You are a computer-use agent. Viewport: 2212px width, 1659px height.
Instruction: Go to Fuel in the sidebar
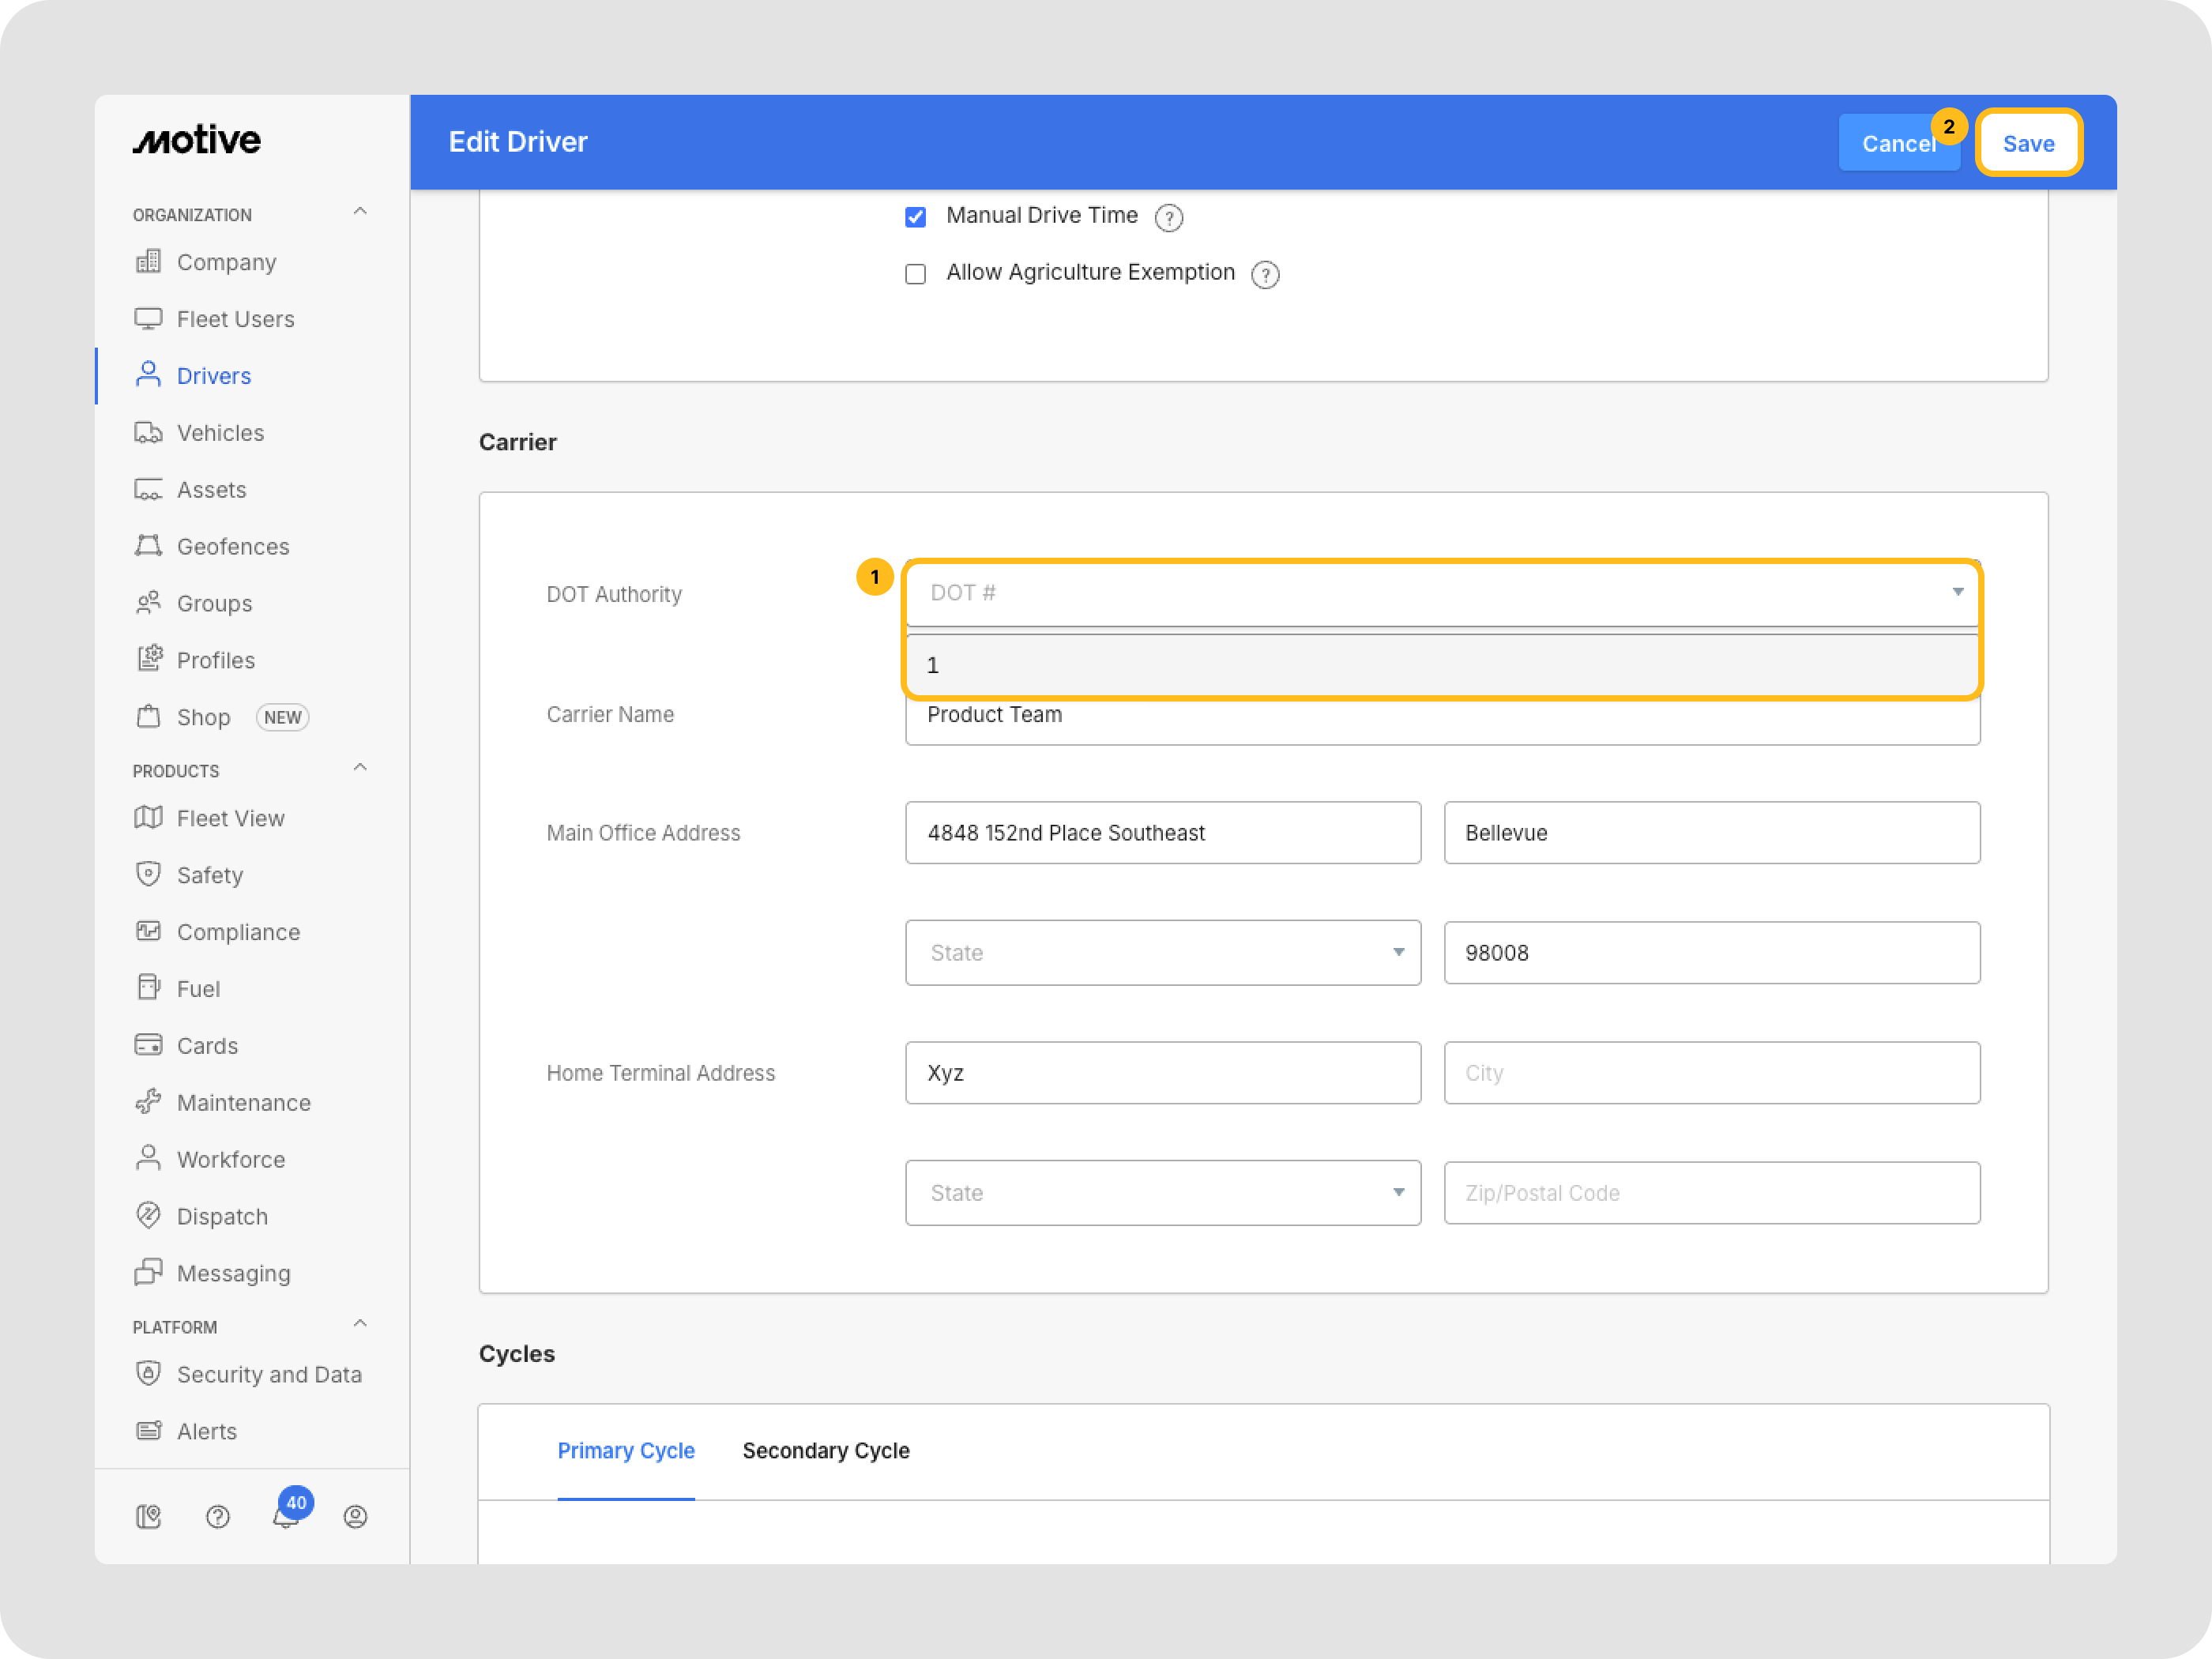tap(198, 988)
